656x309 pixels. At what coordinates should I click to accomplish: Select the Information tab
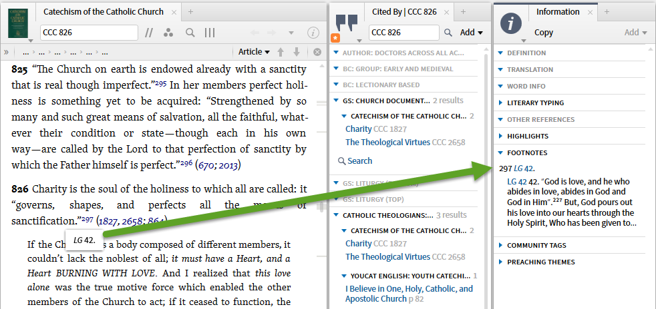tap(558, 12)
